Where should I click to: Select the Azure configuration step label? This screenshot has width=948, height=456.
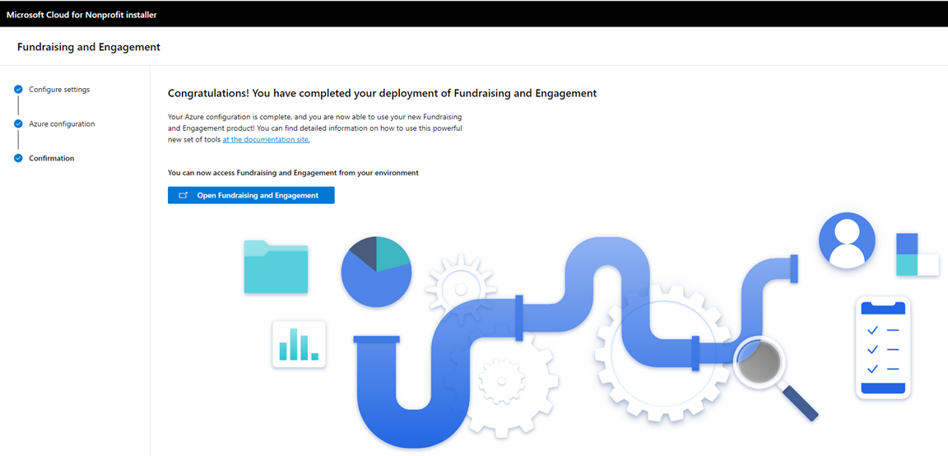(x=62, y=124)
